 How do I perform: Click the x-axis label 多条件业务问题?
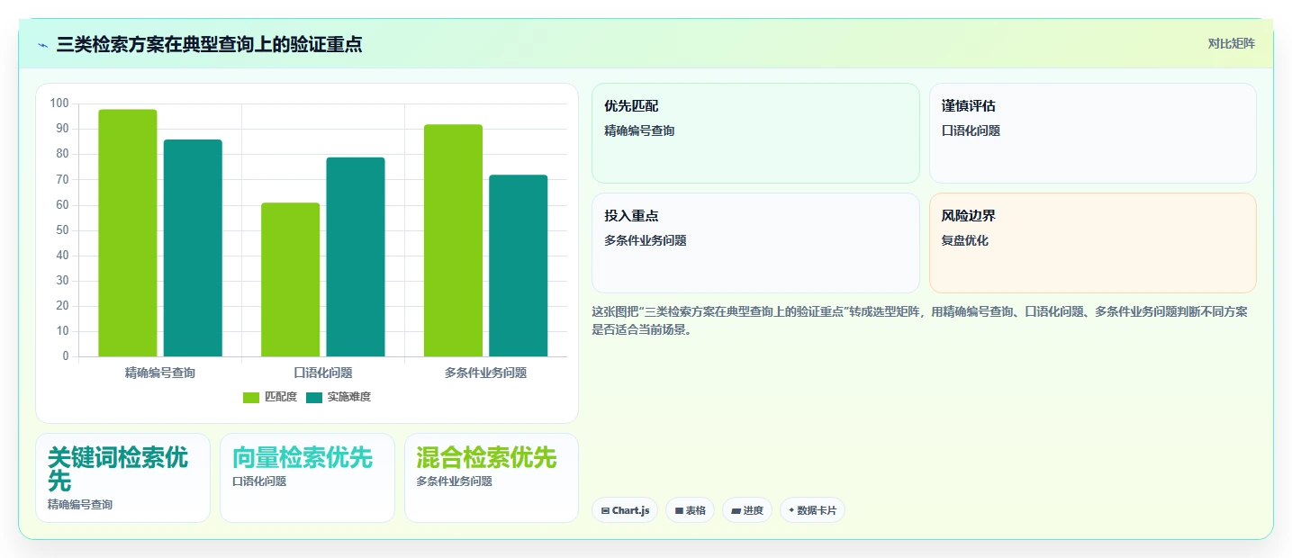click(485, 373)
